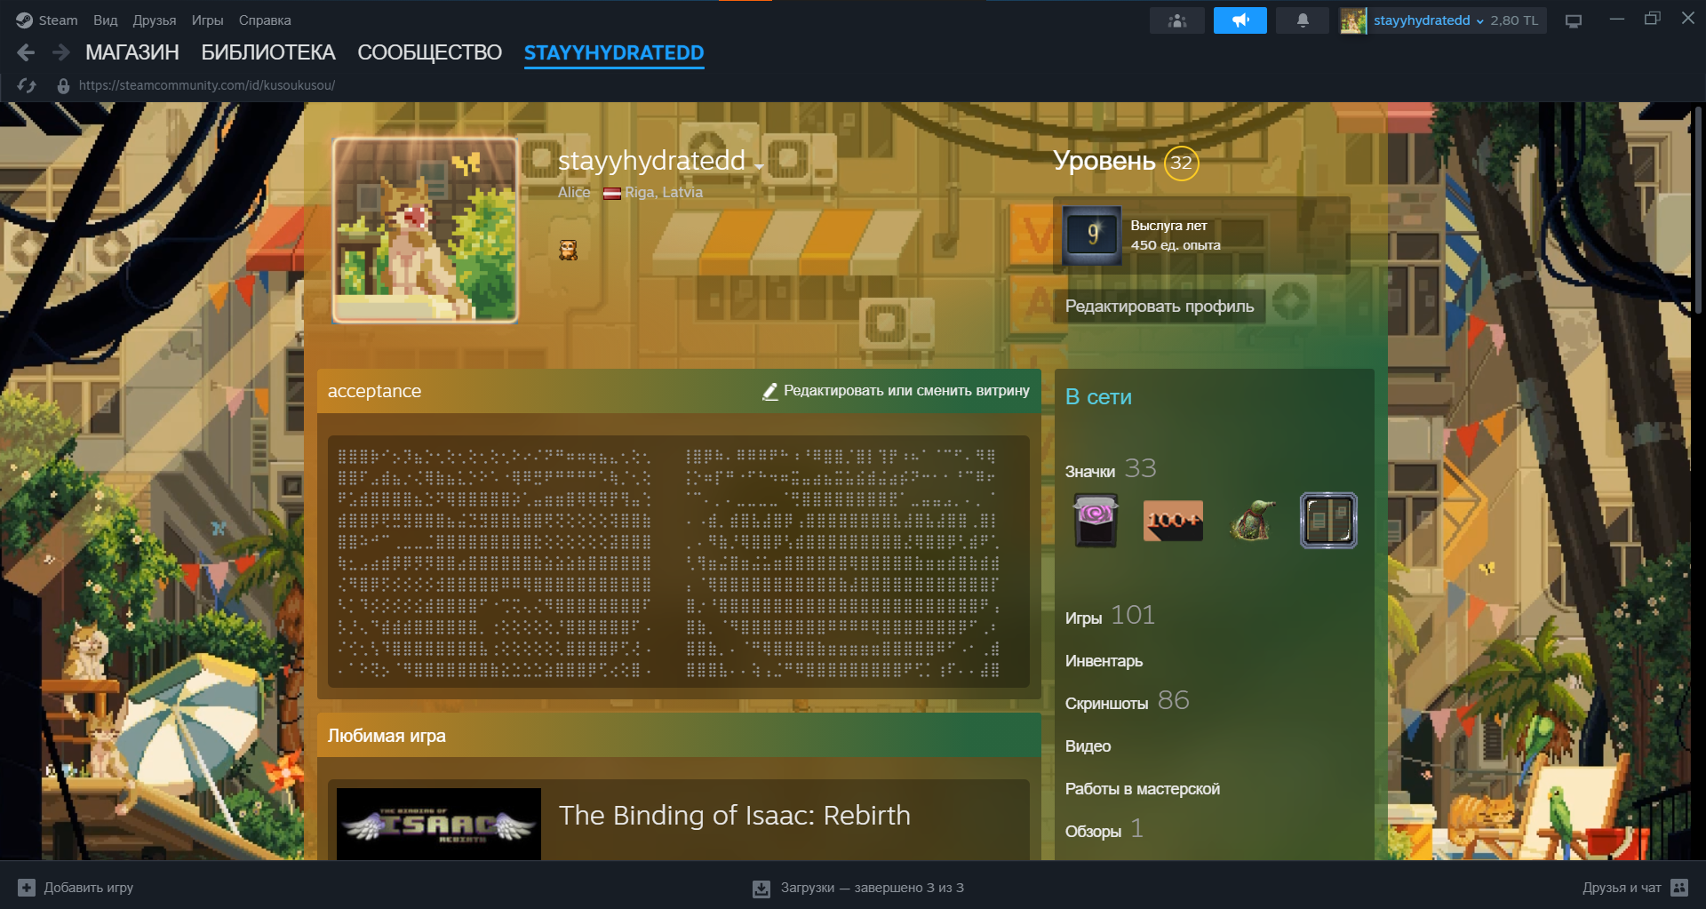This screenshot has height=909, width=1706.
Task: Open the Скриншоты 86 link
Action: 1127,701
